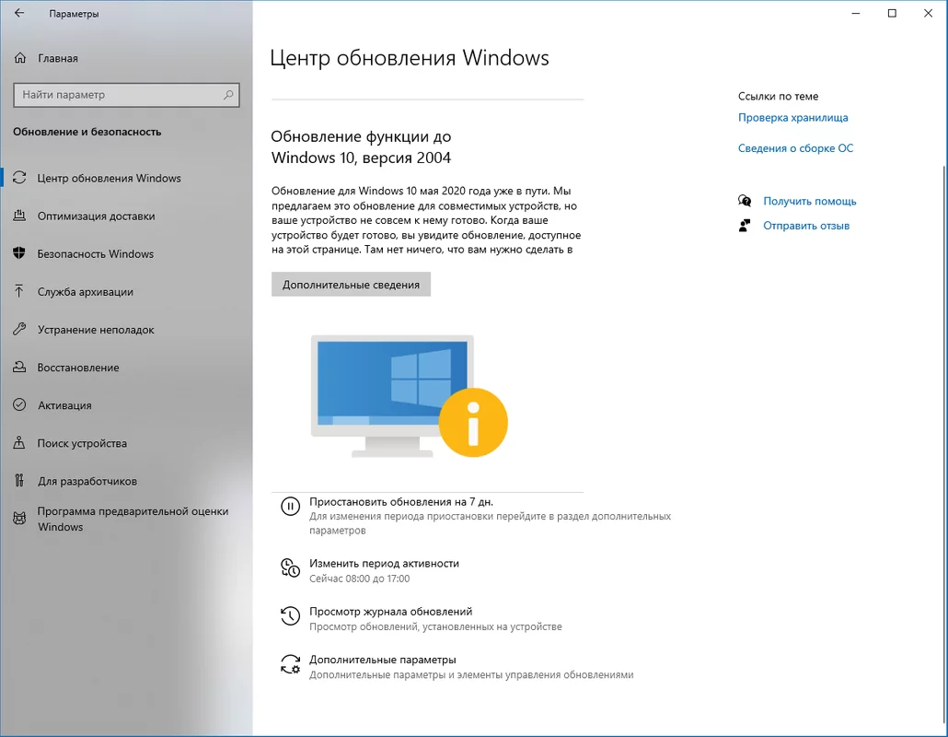Click the checkmark circle icon for Активация
Screen dimensions: 948x737
coord(19,404)
